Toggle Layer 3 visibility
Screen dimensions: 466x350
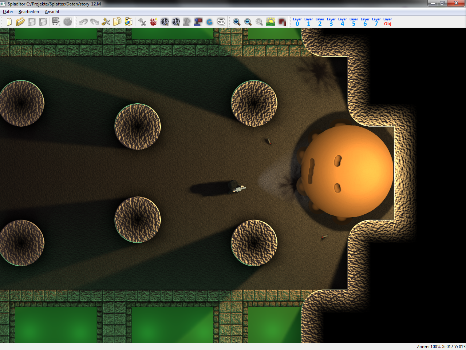point(331,22)
